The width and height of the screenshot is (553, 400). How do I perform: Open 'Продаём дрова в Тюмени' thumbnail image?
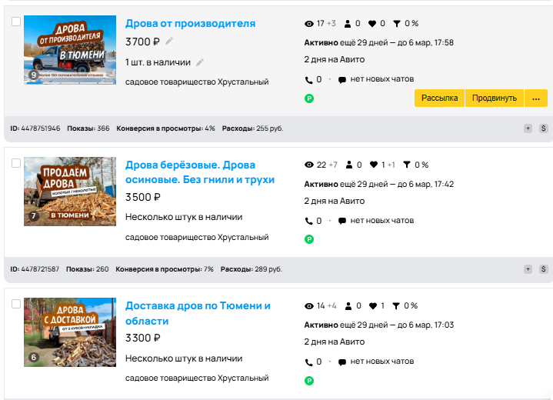pos(70,192)
